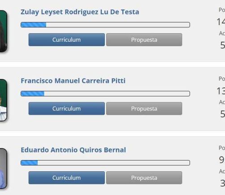This screenshot has width=225, height=195.
Task: Click the number starting with 9 beside Eduardo
Action: coord(222,160)
